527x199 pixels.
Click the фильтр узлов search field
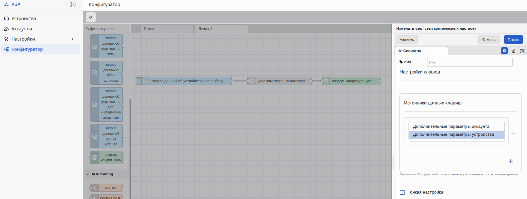tap(107, 29)
